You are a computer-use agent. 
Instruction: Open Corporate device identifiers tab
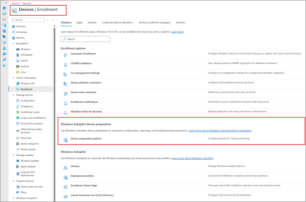pos(117,22)
